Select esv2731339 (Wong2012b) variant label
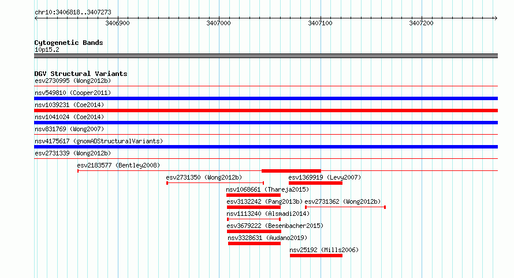The image size is (514, 278). tap(73, 153)
